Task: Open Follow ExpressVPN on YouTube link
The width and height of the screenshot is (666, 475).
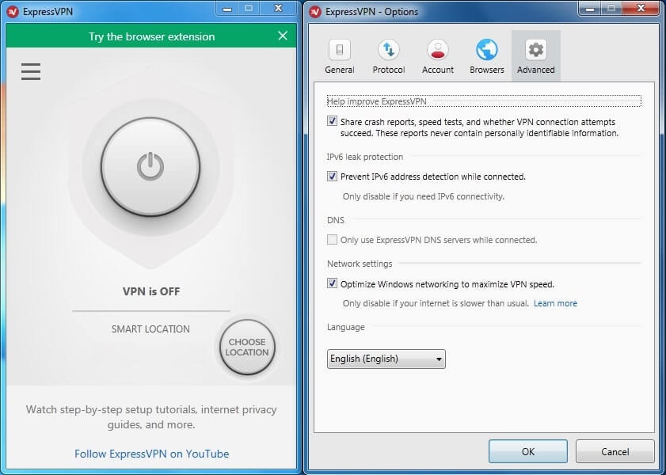Action: click(151, 454)
